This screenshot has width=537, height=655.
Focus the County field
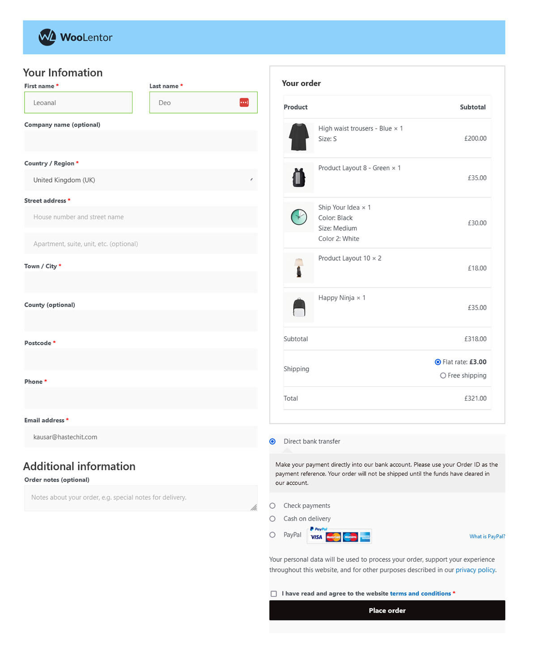(x=141, y=321)
